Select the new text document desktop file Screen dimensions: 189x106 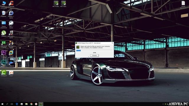point(183,5)
